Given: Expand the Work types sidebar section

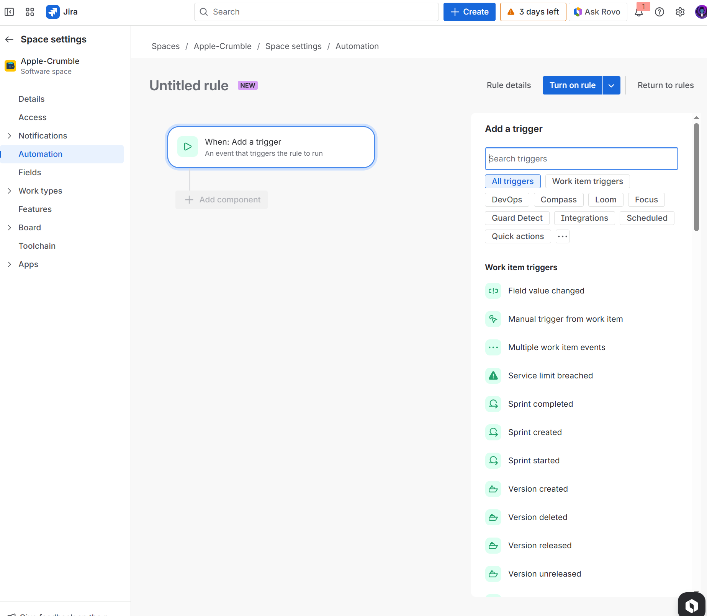Looking at the screenshot, I should [x=10, y=191].
